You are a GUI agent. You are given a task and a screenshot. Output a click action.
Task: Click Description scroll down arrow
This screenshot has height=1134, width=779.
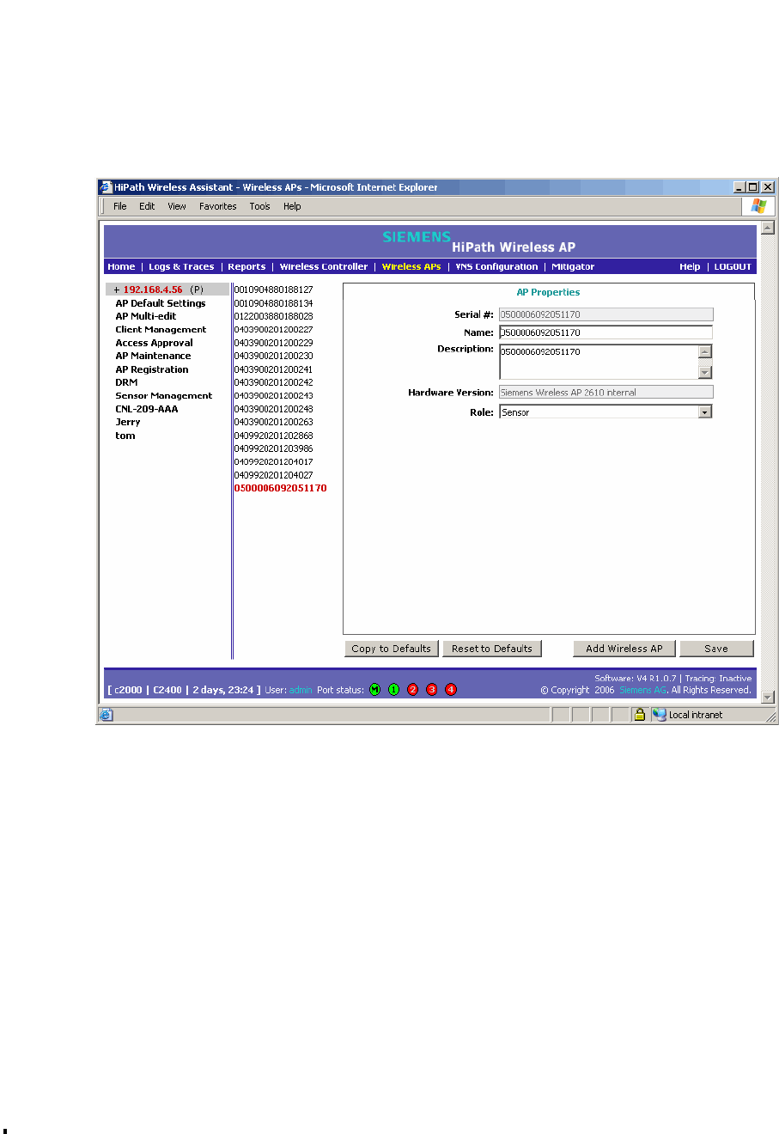705,372
